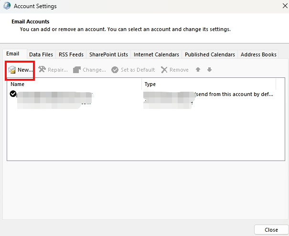Open the Internet Calendars tab
Viewport: 289px width, 236px height.
tap(156, 54)
